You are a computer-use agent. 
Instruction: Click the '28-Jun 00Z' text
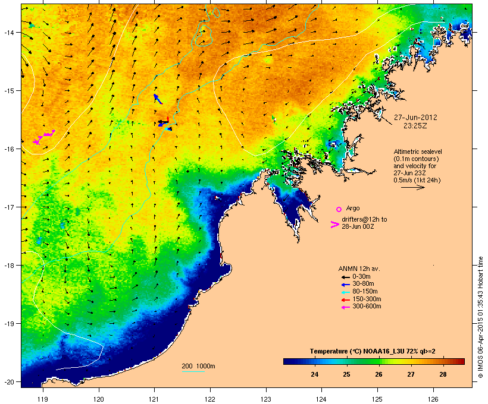[x=358, y=226]
